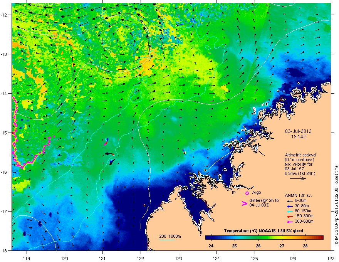Click longitude axis label 126
Image resolution: width=339 pixels, height=262 pixels.
coord(293,258)
